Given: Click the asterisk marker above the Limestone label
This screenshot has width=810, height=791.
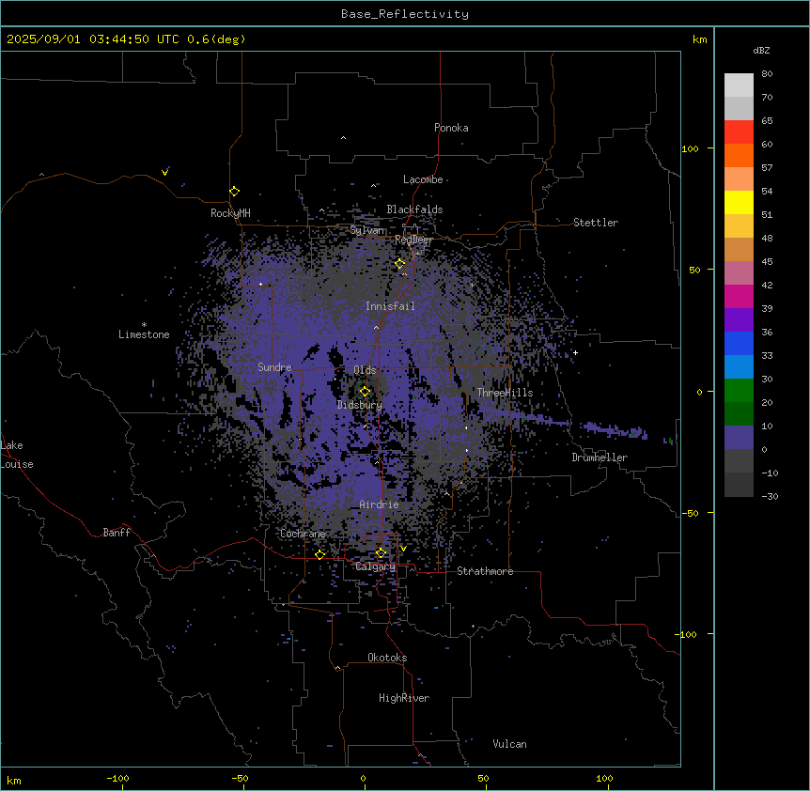Looking at the screenshot, I should click(144, 325).
